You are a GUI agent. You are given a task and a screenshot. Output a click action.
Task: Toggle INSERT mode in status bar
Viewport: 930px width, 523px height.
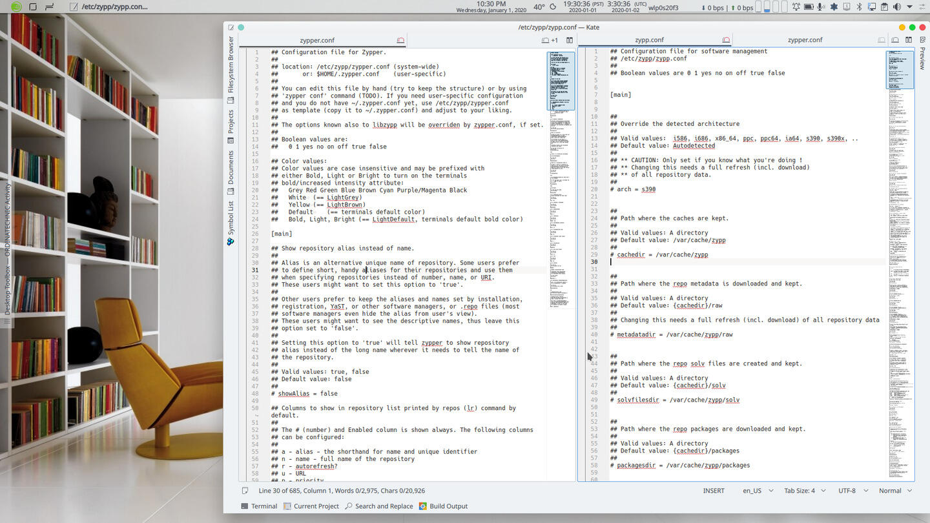pos(714,491)
